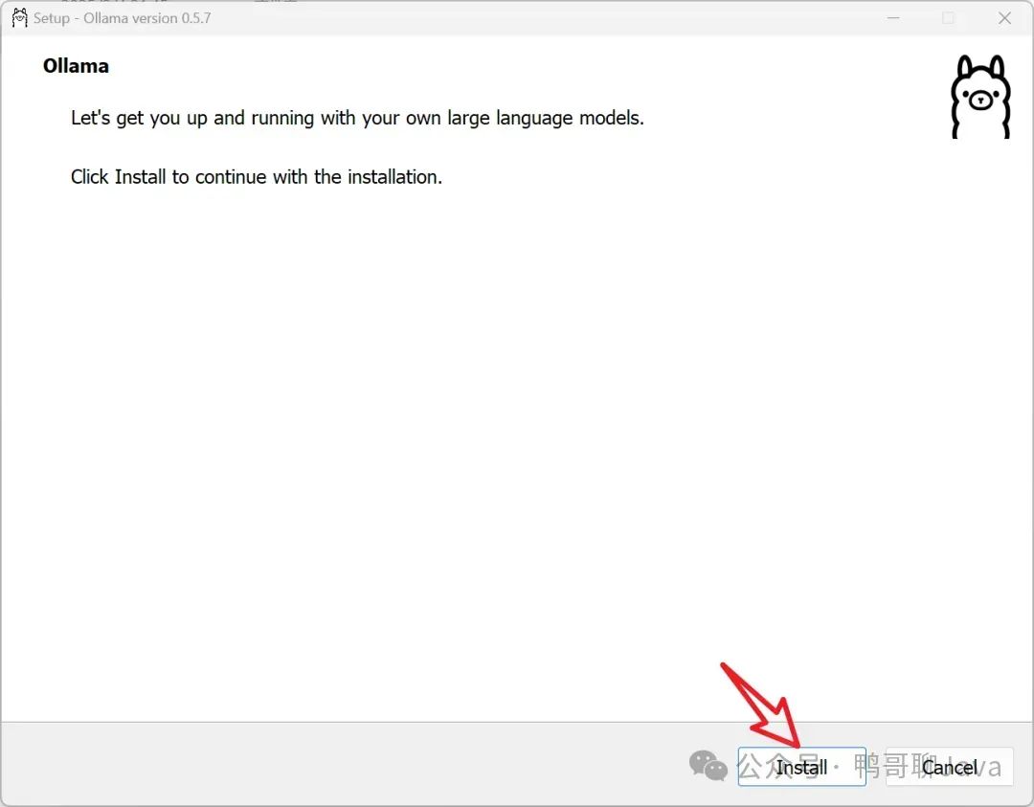The width and height of the screenshot is (1034, 807).
Task: Click the large Ollama llama logo
Action: (980, 97)
